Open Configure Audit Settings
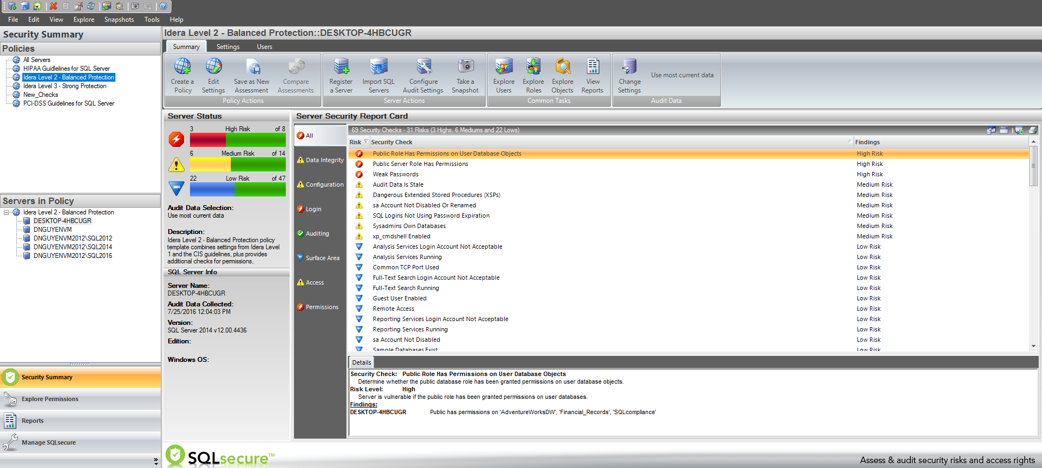 pyautogui.click(x=423, y=67)
